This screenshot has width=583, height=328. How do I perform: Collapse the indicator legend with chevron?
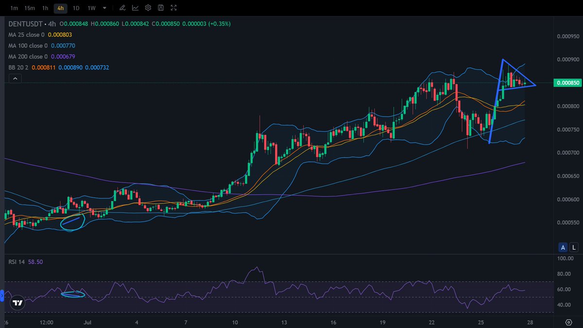[15, 78]
